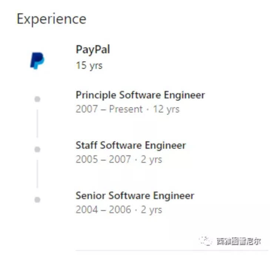Click the timeline line between Principle and Staff
The height and width of the screenshot is (256, 280).
point(37,124)
